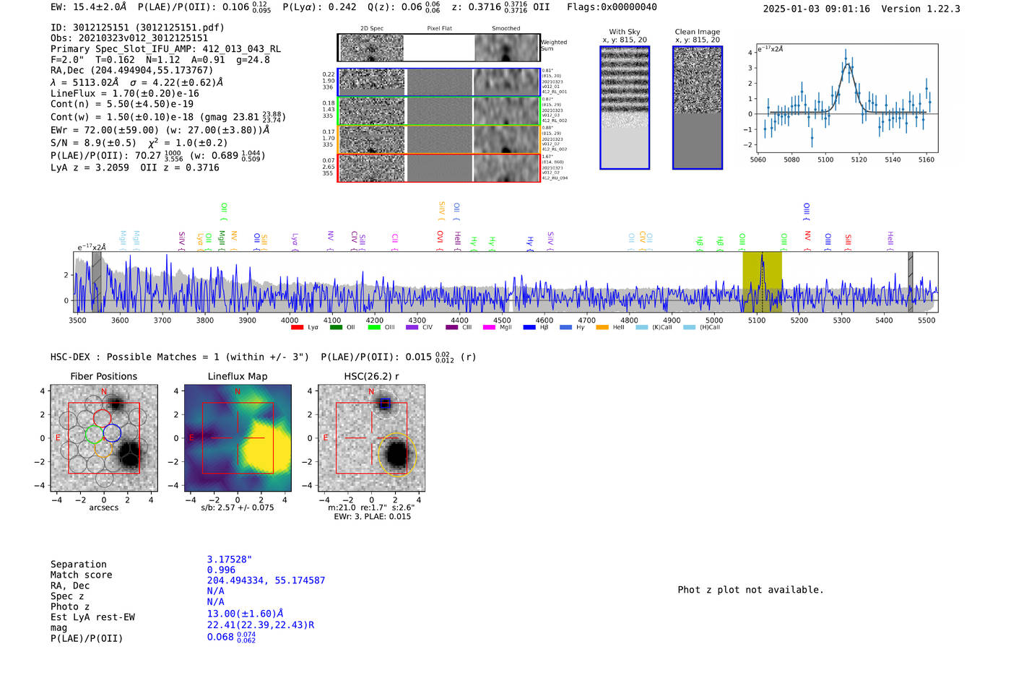The width and height of the screenshot is (1011, 688).
Task: Click the red fiber circle in Fiber Positions
Action: [103, 418]
